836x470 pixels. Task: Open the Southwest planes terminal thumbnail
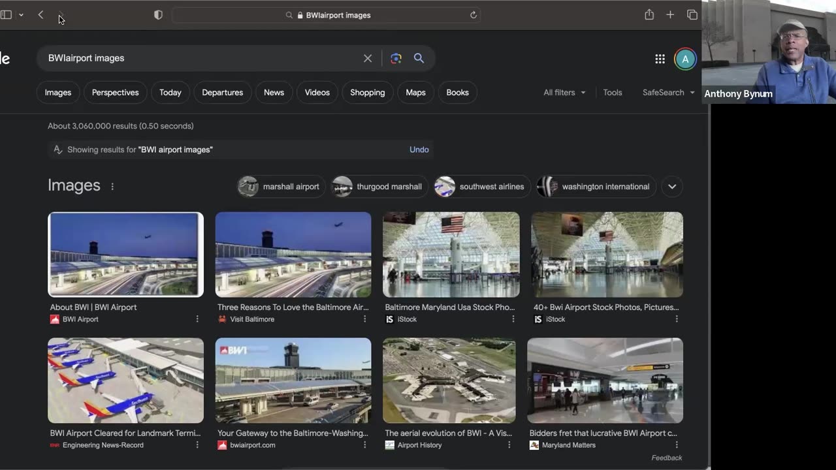tap(125, 381)
